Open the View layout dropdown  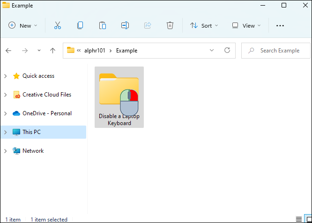246,26
